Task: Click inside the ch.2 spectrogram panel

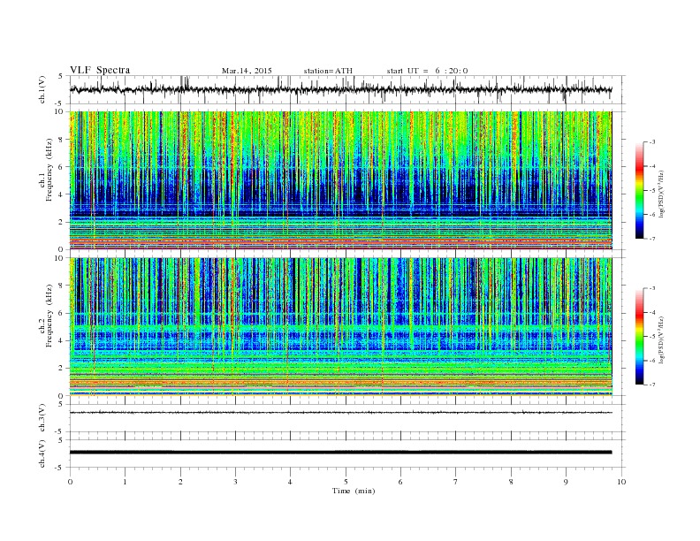Action: point(340,327)
